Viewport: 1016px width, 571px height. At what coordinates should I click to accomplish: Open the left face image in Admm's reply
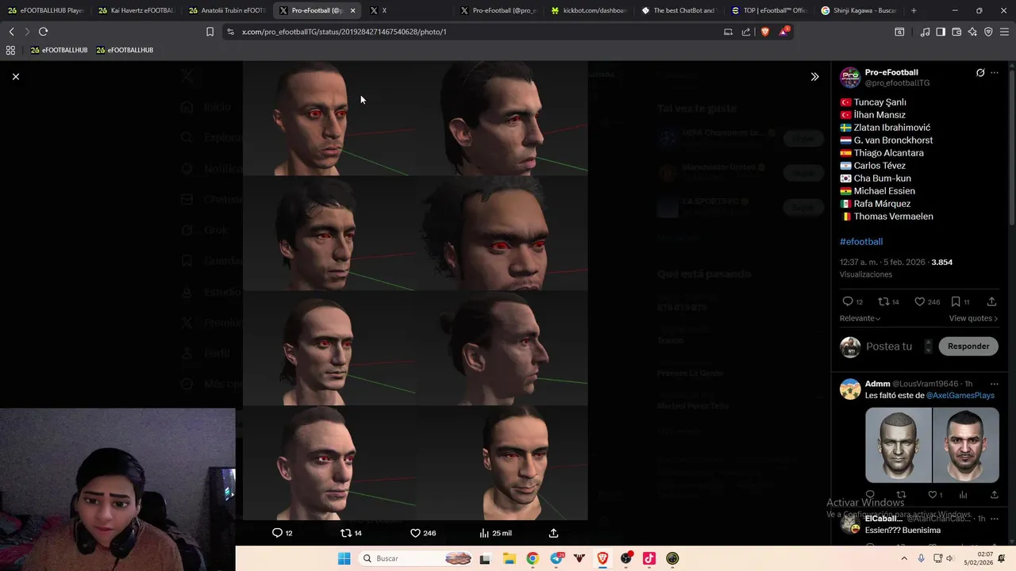(x=899, y=445)
